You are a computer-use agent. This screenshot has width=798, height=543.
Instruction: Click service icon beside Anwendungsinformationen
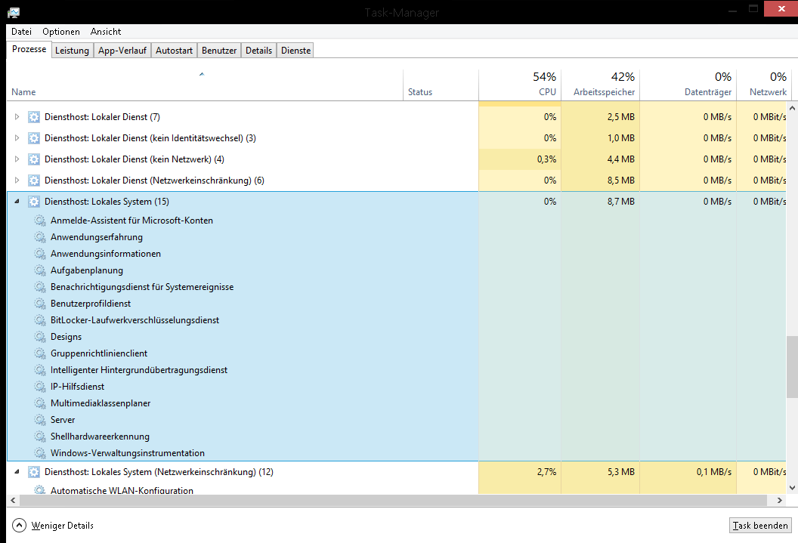[40, 254]
